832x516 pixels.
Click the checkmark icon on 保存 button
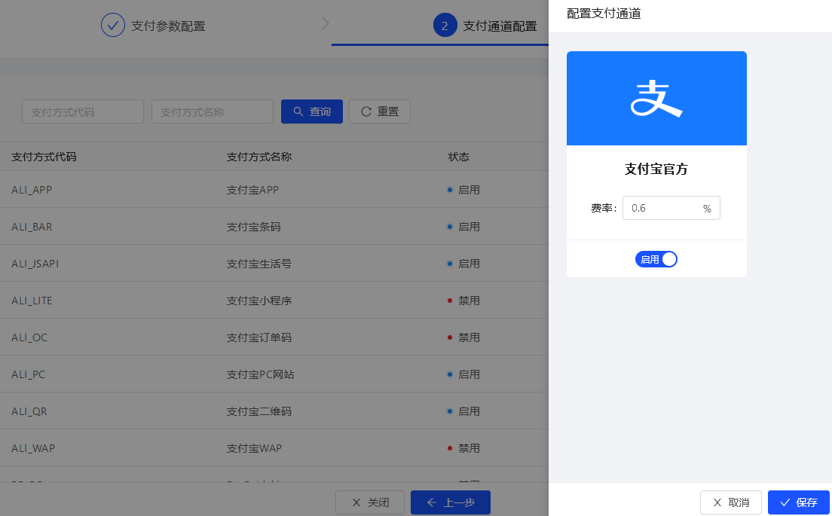(x=786, y=502)
